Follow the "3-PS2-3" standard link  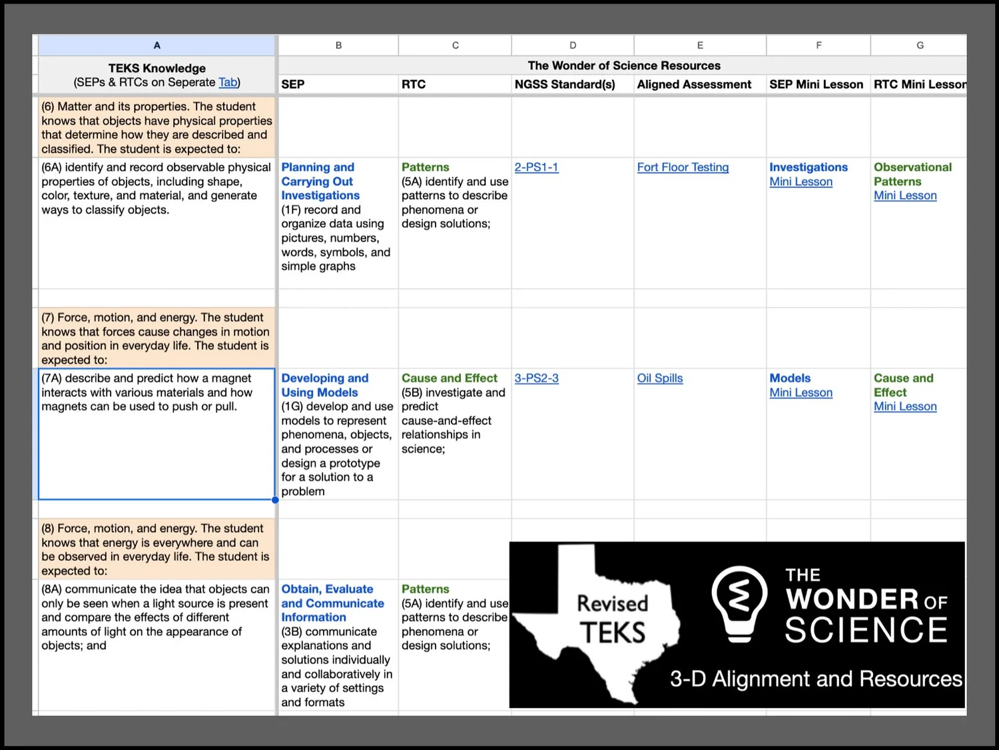point(536,378)
